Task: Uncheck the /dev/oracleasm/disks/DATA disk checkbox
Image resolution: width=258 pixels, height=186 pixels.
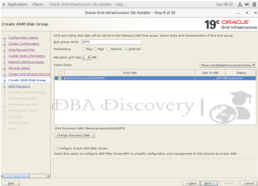Action: (60, 78)
